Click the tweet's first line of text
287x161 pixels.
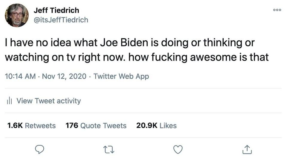(x=129, y=43)
